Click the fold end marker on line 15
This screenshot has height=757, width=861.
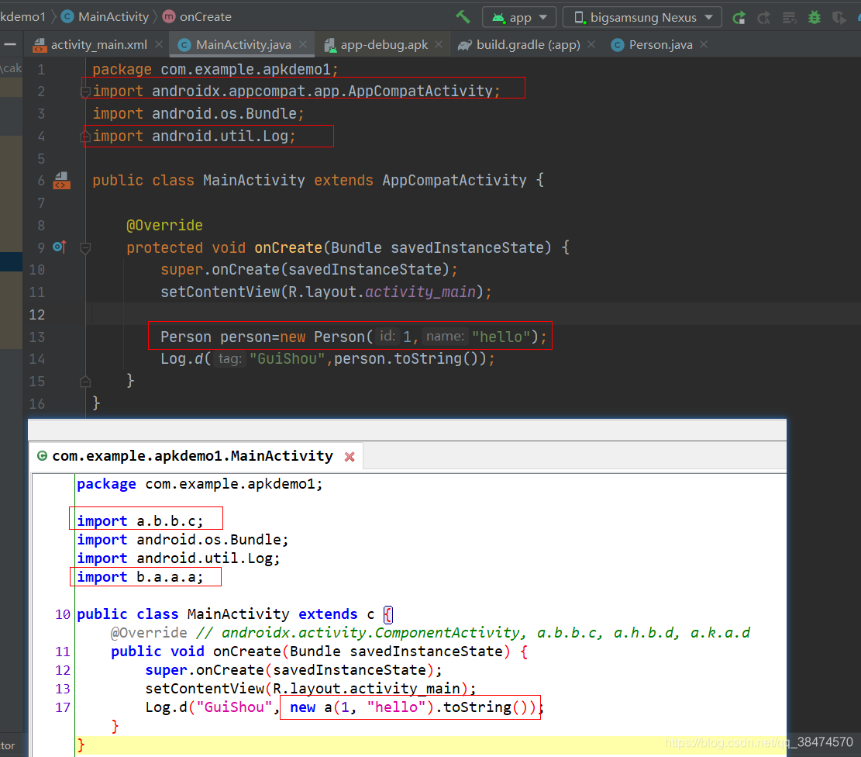[x=85, y=382]
